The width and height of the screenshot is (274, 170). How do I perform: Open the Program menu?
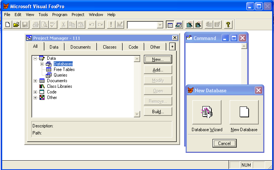[x=60, y=15]
